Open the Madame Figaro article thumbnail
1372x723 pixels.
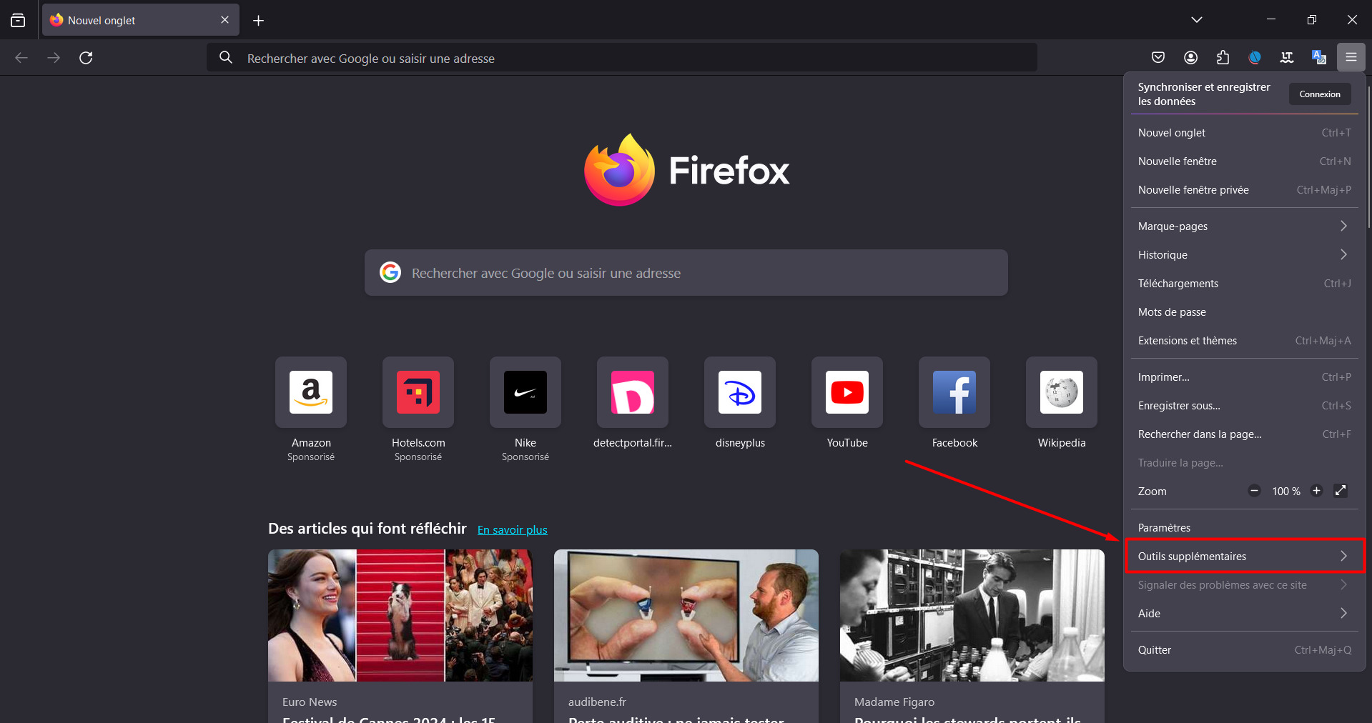tap(972, 615)
